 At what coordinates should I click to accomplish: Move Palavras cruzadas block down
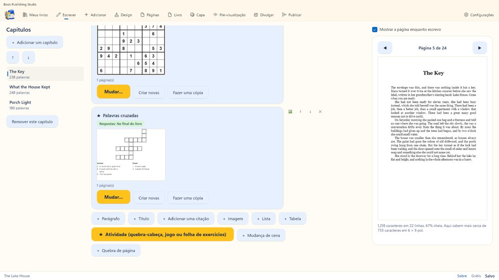[310, 112]
